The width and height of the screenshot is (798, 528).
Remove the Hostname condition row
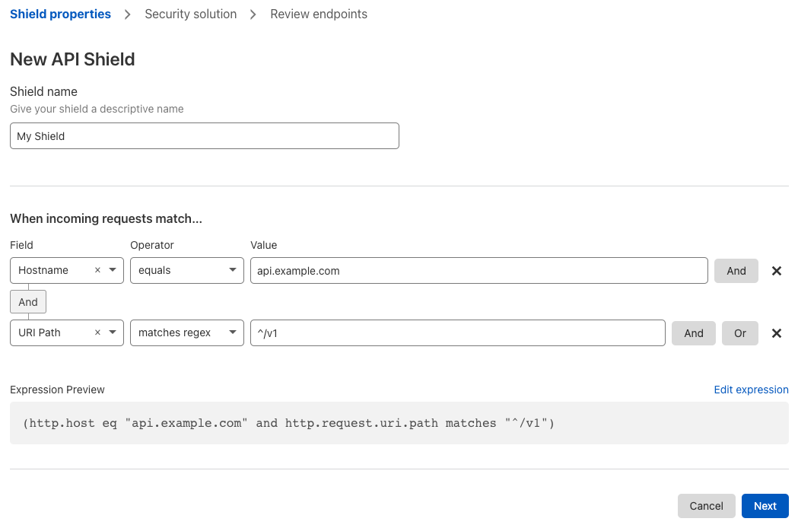(x=777, y=270)
